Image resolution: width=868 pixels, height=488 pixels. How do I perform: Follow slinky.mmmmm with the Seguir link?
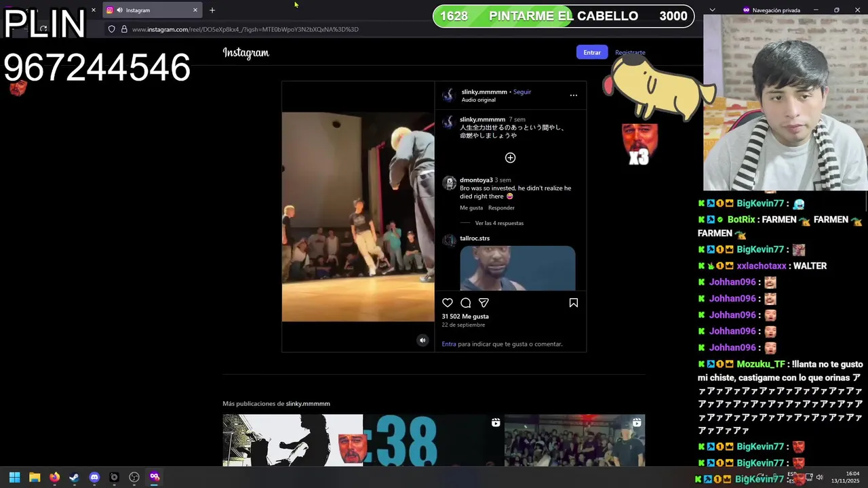tap(522, 91)
